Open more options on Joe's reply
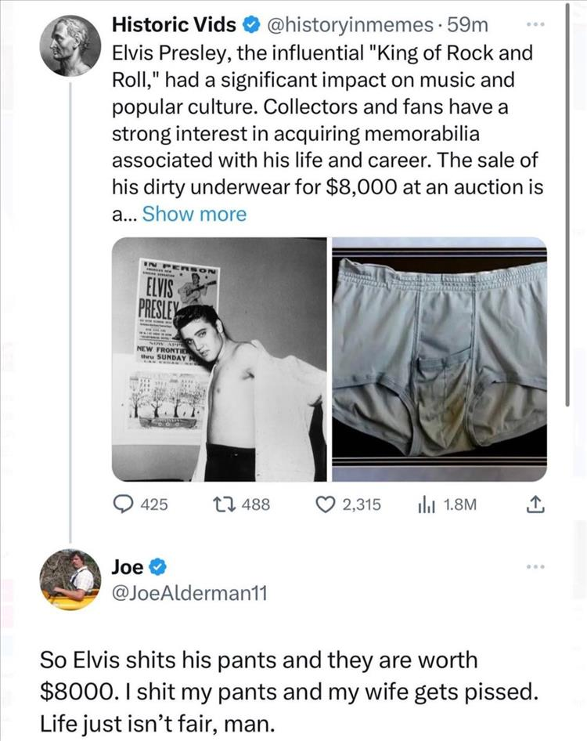The width and height of the screenshot is (587, 741). click(x=534, y=564)
